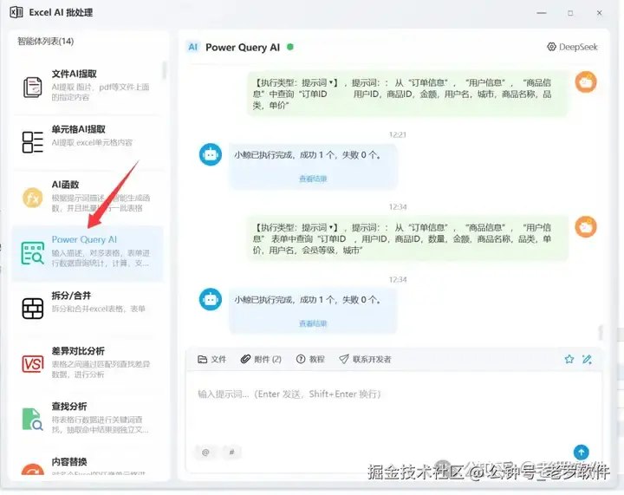This screenshot has height=495, width=624.
Task: Open the 教程 tutorial help
Action: (x=310, y=359)
